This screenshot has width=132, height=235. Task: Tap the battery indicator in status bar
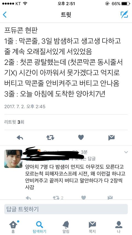[x=125, y=4]
